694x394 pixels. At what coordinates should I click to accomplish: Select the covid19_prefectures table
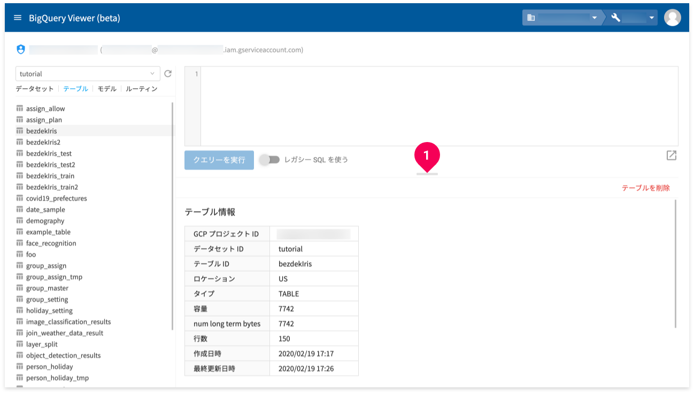click(x=56, y=198)
